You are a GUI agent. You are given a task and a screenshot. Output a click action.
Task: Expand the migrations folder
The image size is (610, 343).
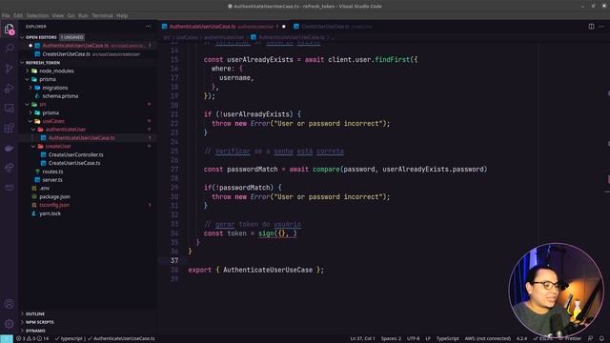(55, 88)
